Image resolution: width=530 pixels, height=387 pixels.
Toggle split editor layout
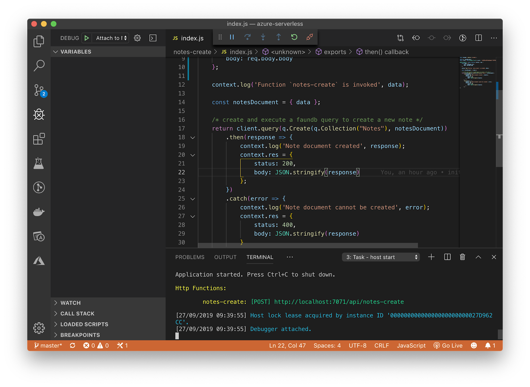click(478, 38)
